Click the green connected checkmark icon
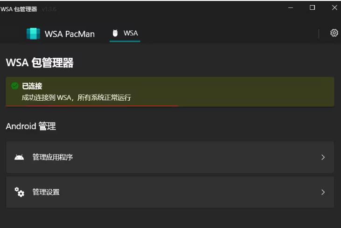Screen dimensions: 341x228 15,86
